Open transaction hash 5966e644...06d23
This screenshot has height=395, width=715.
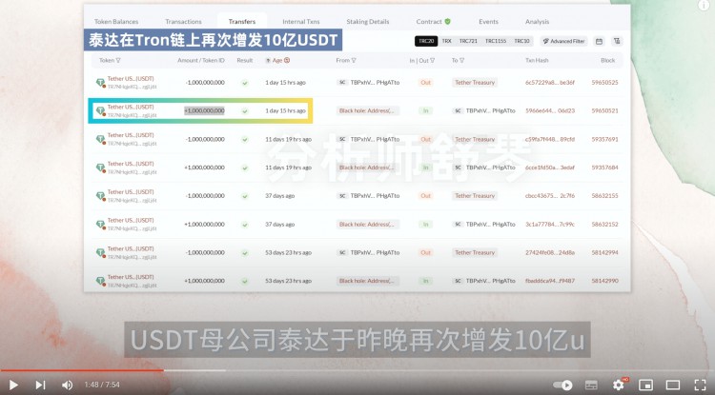tap(550, 110)
